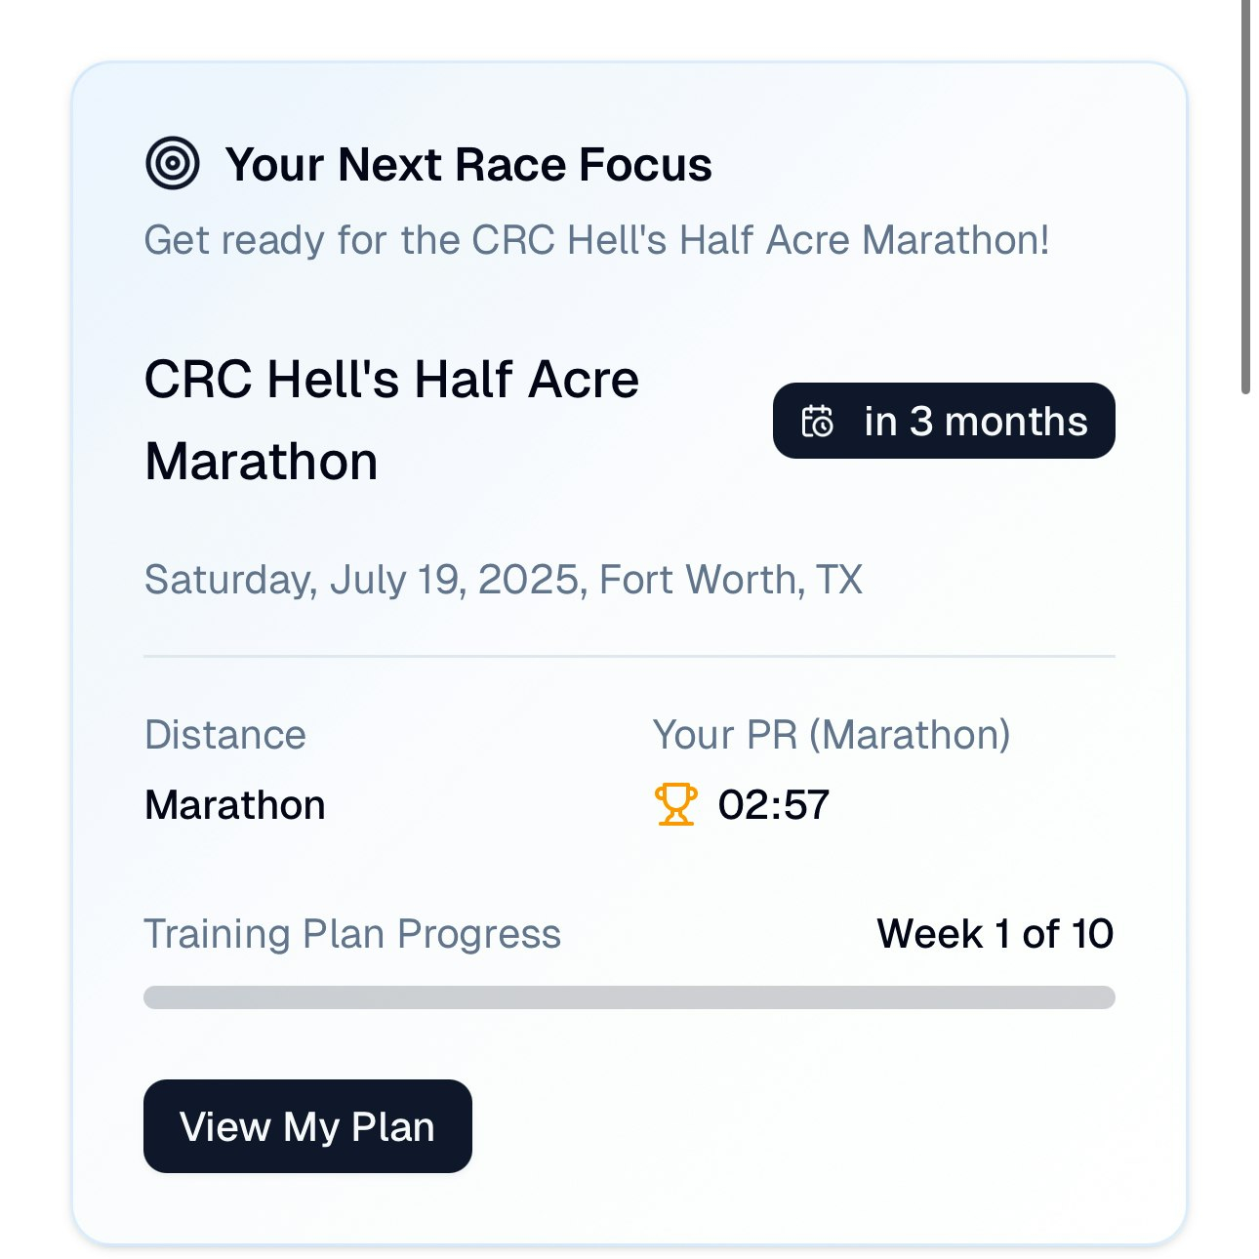Click the Marathon distance value
The height and width of the screenshot is (1259, 1259).
click(235, 805)
